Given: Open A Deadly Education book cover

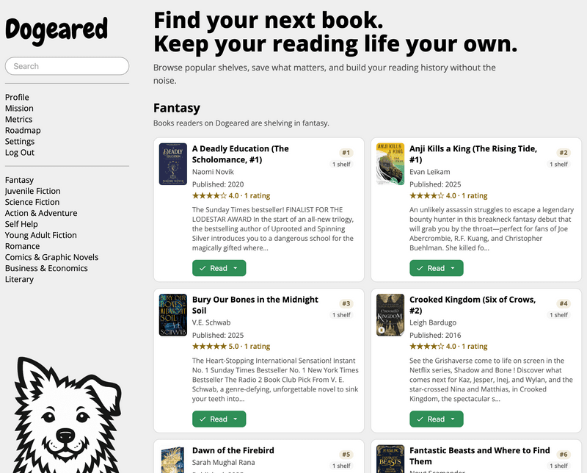Looking at the screenshot, I should click(x=173, y=165).
